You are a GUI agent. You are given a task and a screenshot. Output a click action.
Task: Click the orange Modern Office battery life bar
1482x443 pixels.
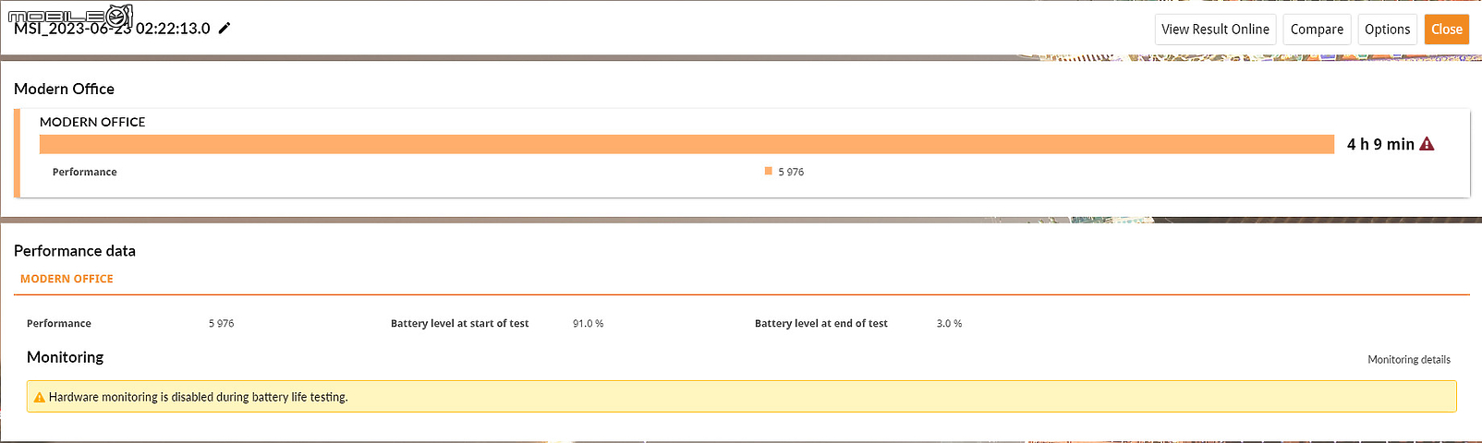pos(686,144)
